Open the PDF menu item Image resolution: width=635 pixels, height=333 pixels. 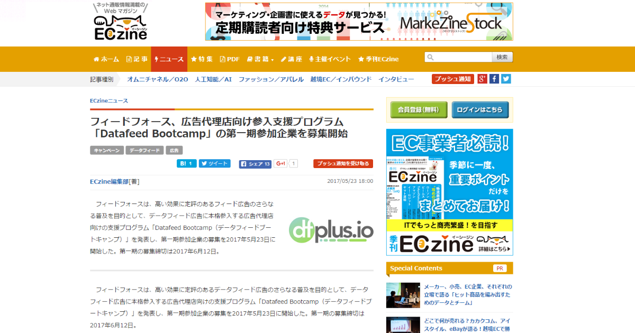coord(230,59)
